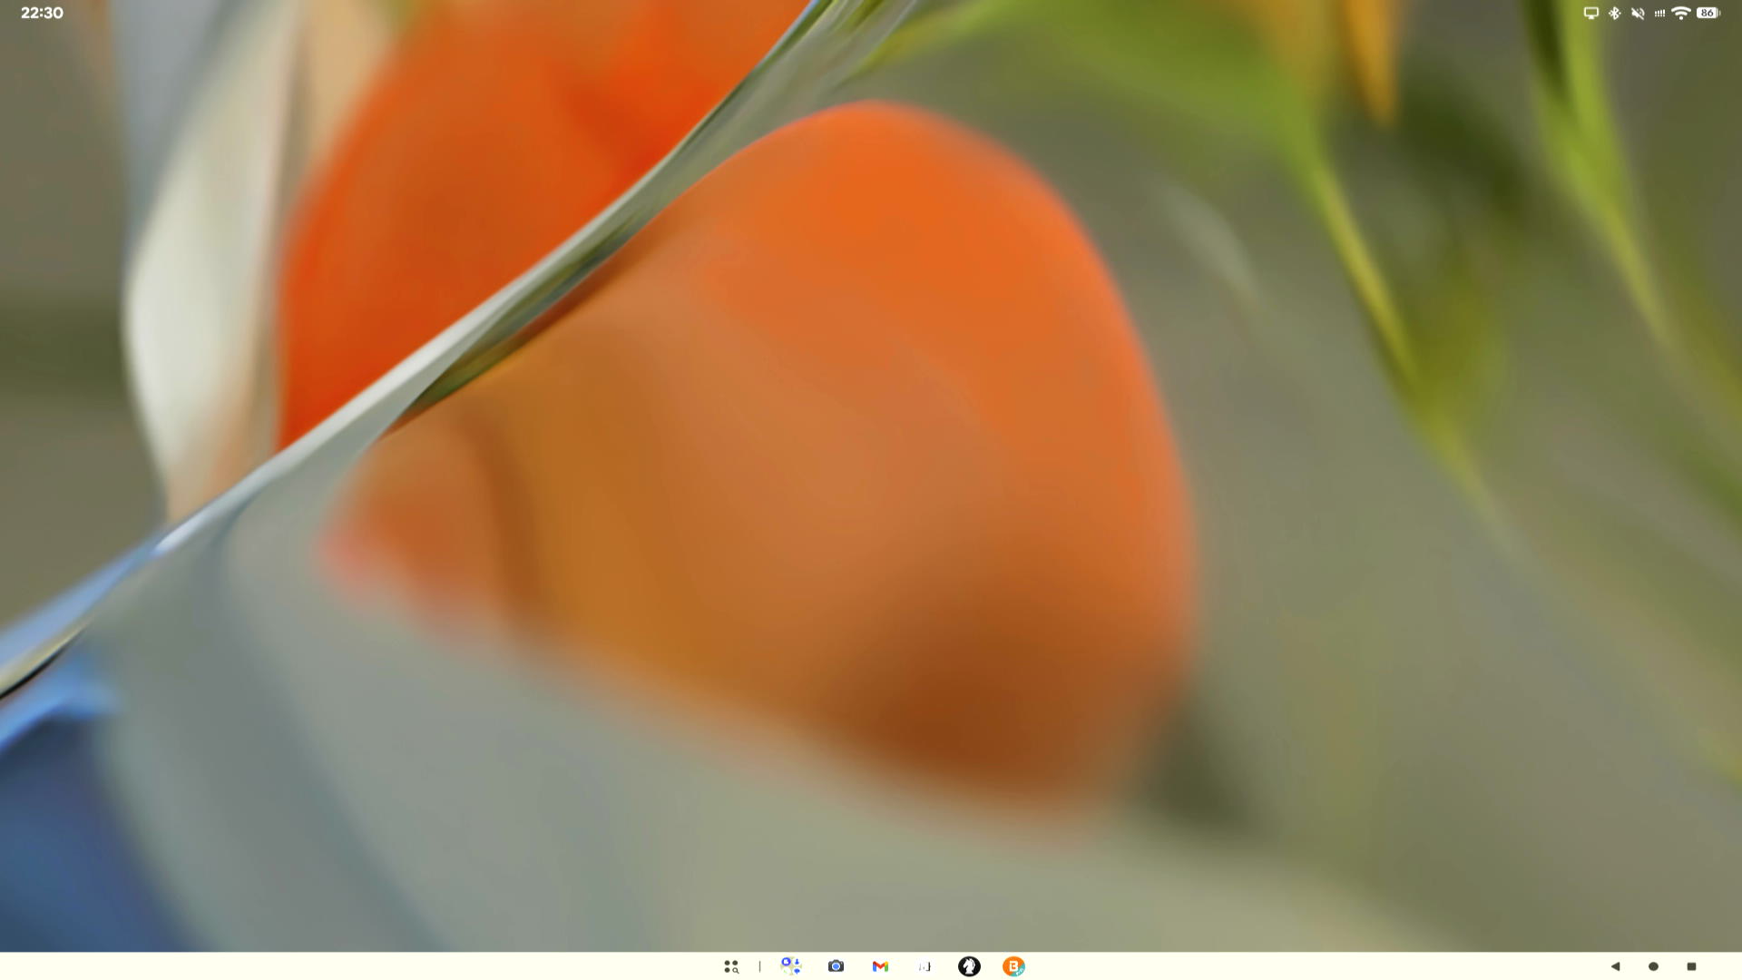This screenshot has width=1742, height=980.
Task: Tap the Wi-Fi indicator in the status bar
Action: pos(1681,13)
